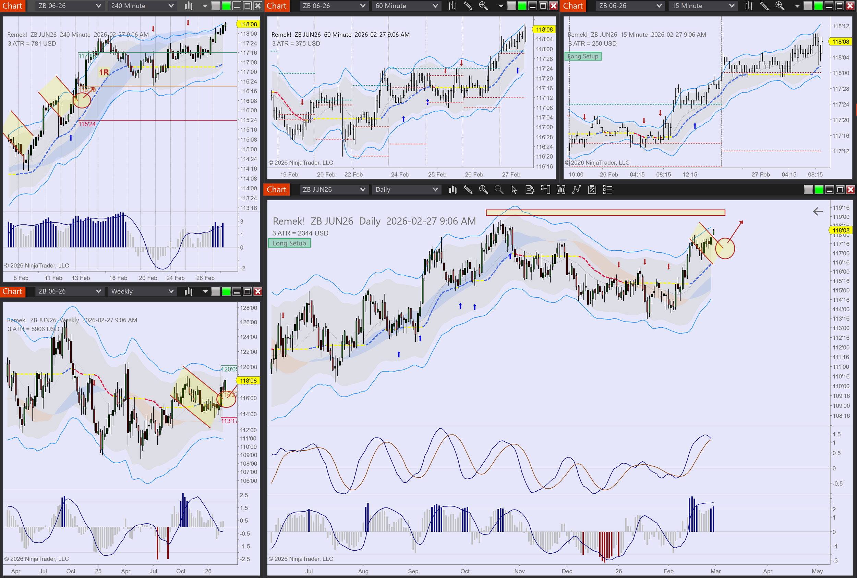
Task: Toggle gray interval link on 15 Minute chart
Action: (x=808, y=6)
